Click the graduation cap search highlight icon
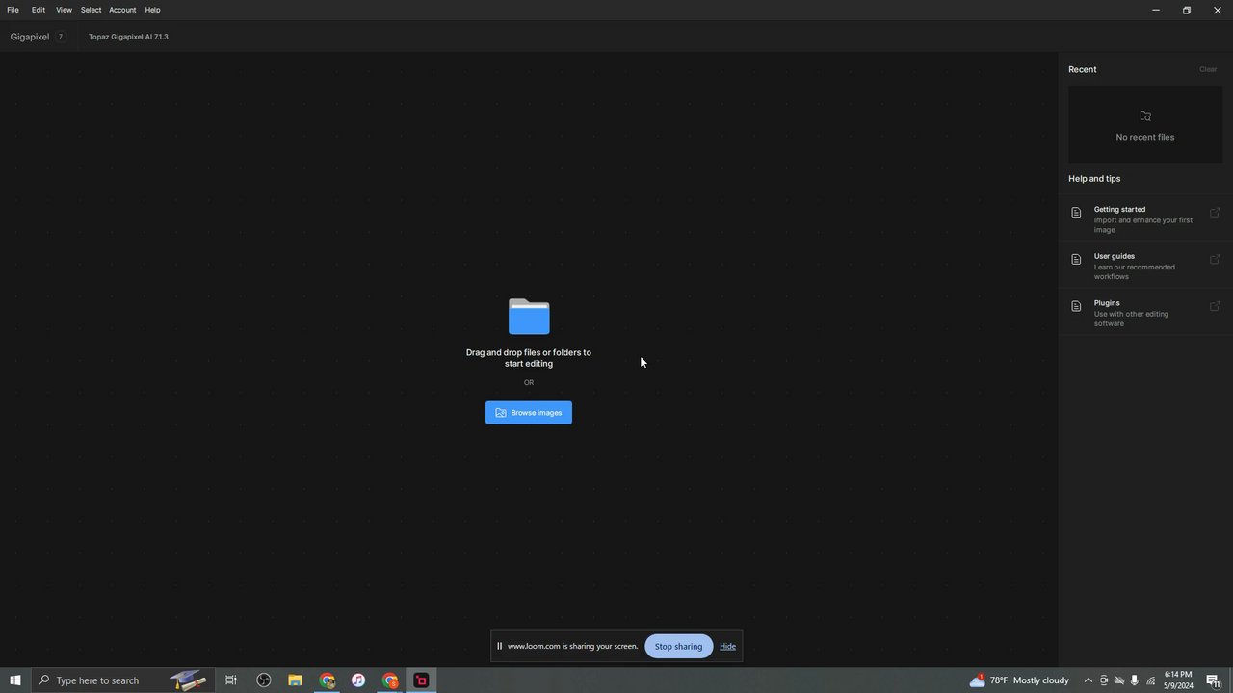 [x=188, y=680]
